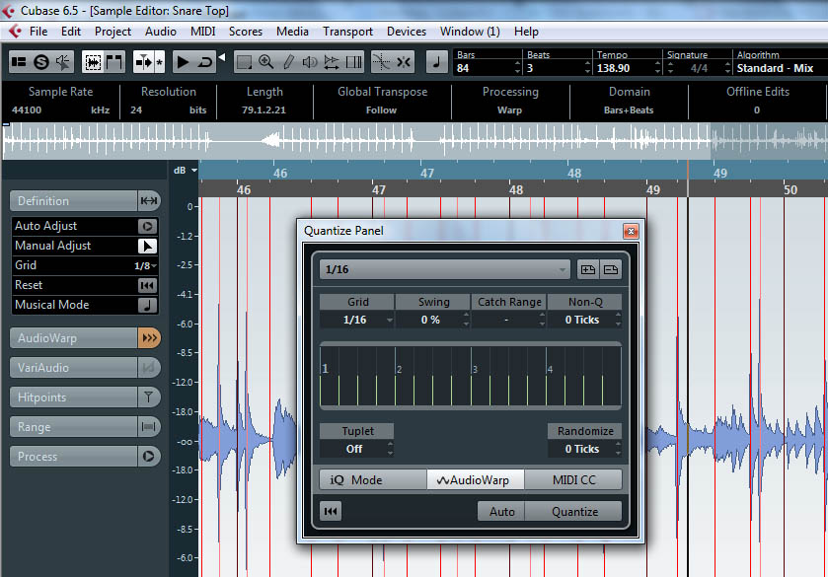
Task: Click the Auto button in Quantize Panel
Action: (501, 511)
